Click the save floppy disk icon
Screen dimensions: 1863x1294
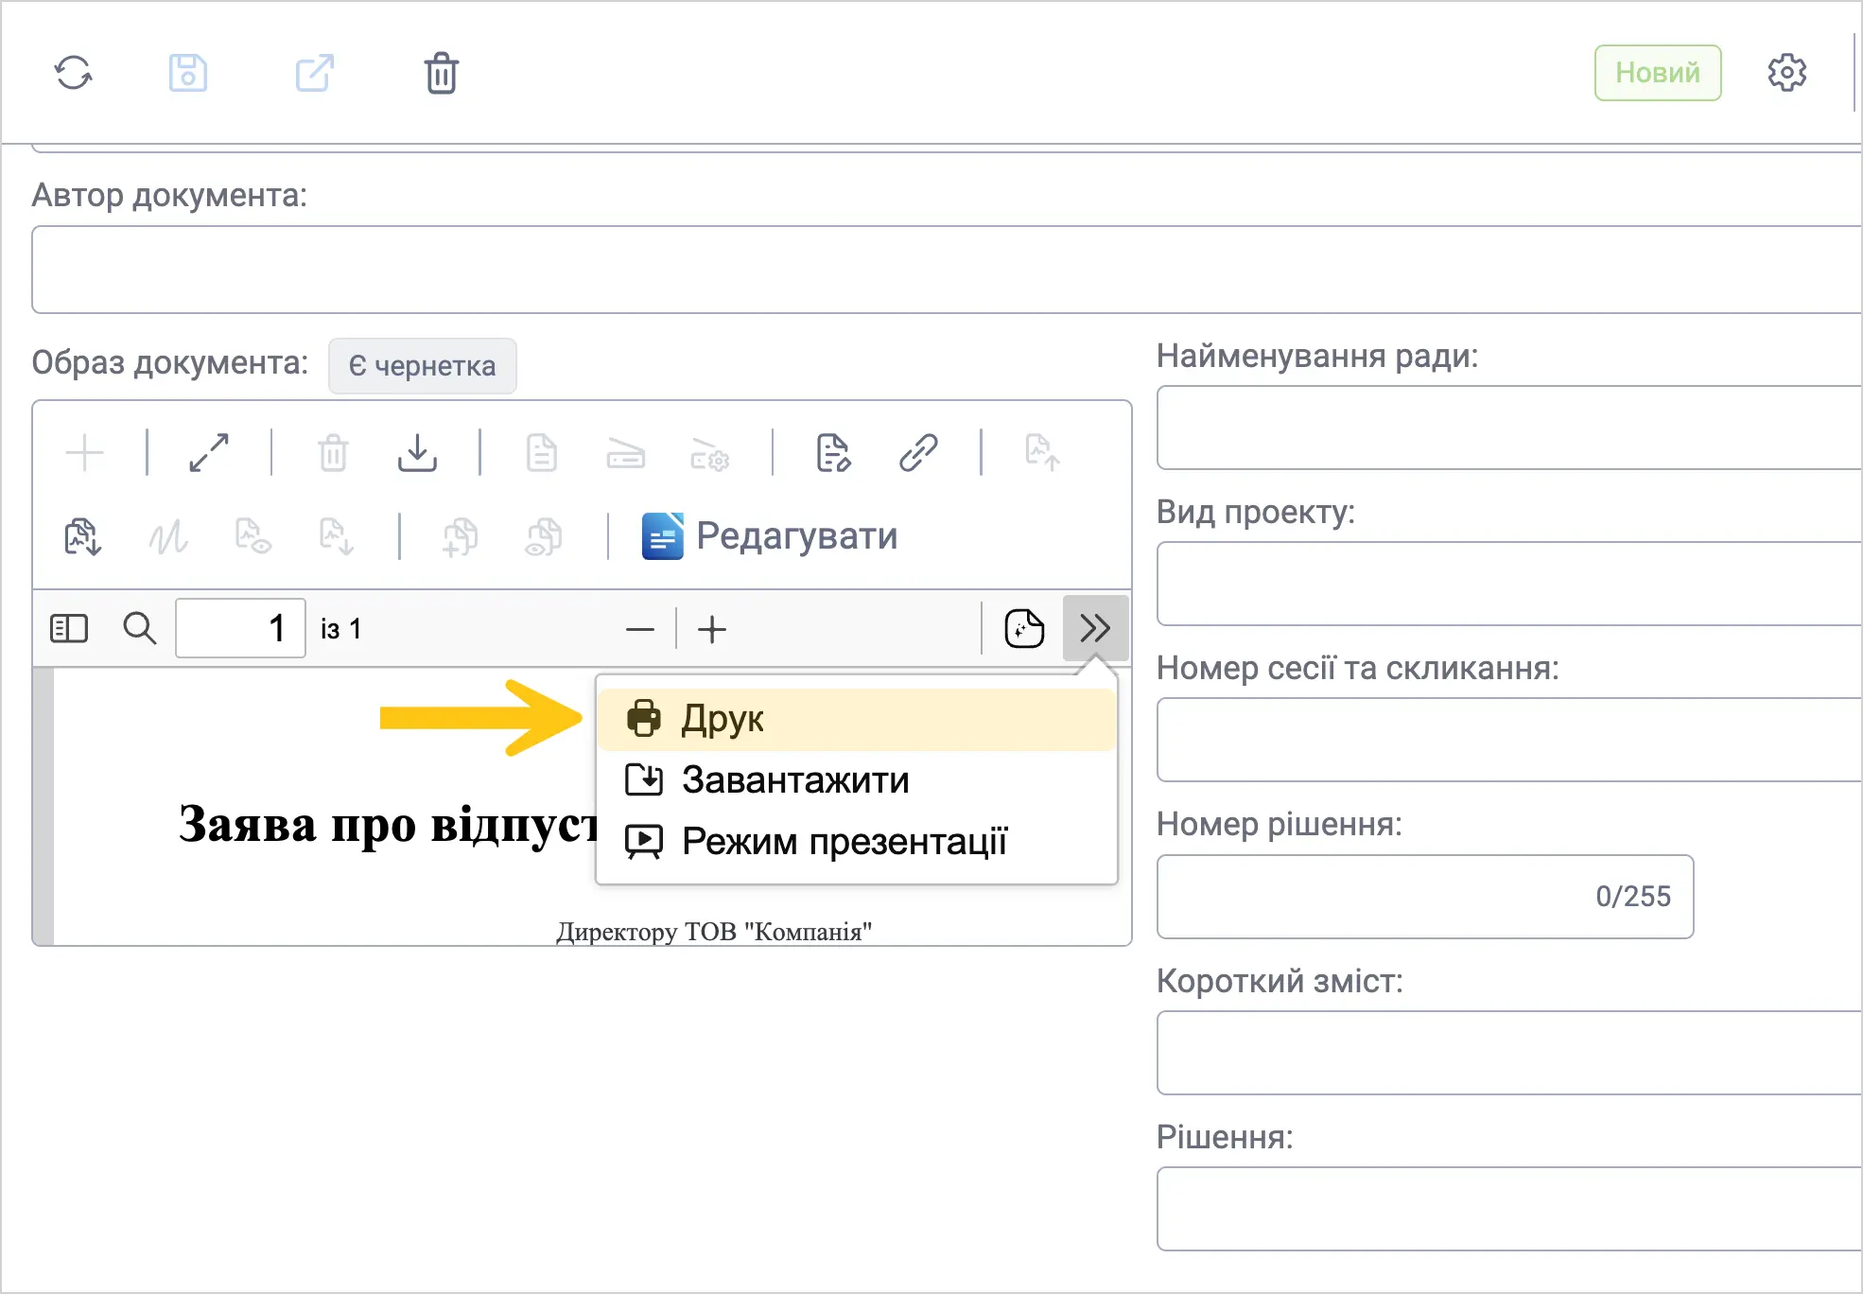[x=188, y=73]
